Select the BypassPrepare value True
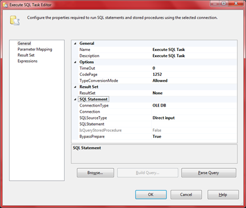246x208 pixels. click(194, 137)
